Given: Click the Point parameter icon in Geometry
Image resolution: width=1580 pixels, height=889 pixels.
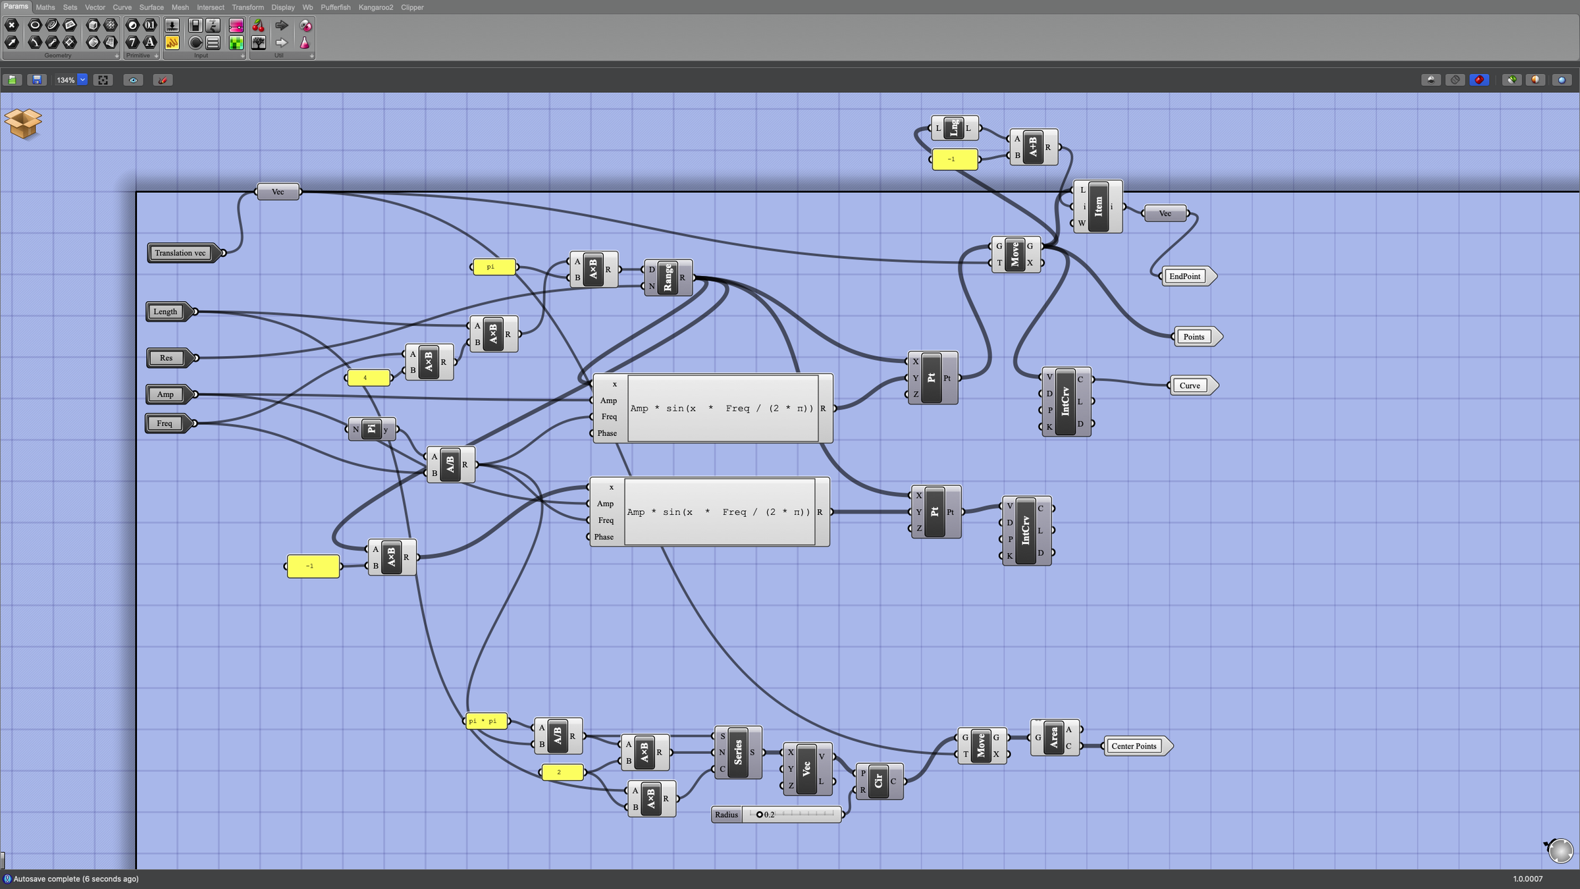Looking at the screenshot, I should pos(12,26).
